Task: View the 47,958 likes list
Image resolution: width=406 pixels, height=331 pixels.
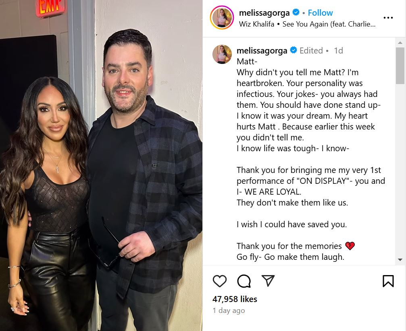Action: (235, 299)
